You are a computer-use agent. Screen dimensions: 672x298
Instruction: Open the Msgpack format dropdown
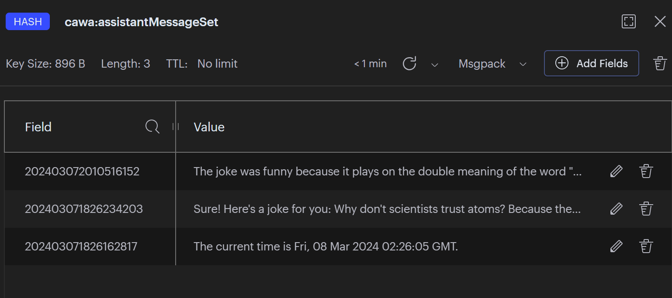492,64
